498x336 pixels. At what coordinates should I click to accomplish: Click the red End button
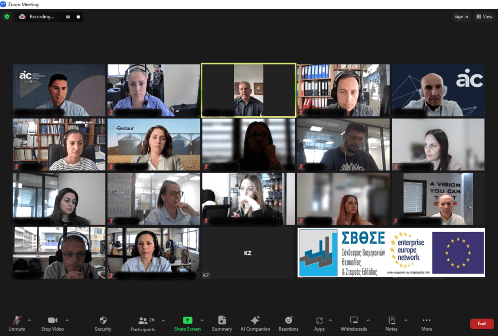(481, 323)
